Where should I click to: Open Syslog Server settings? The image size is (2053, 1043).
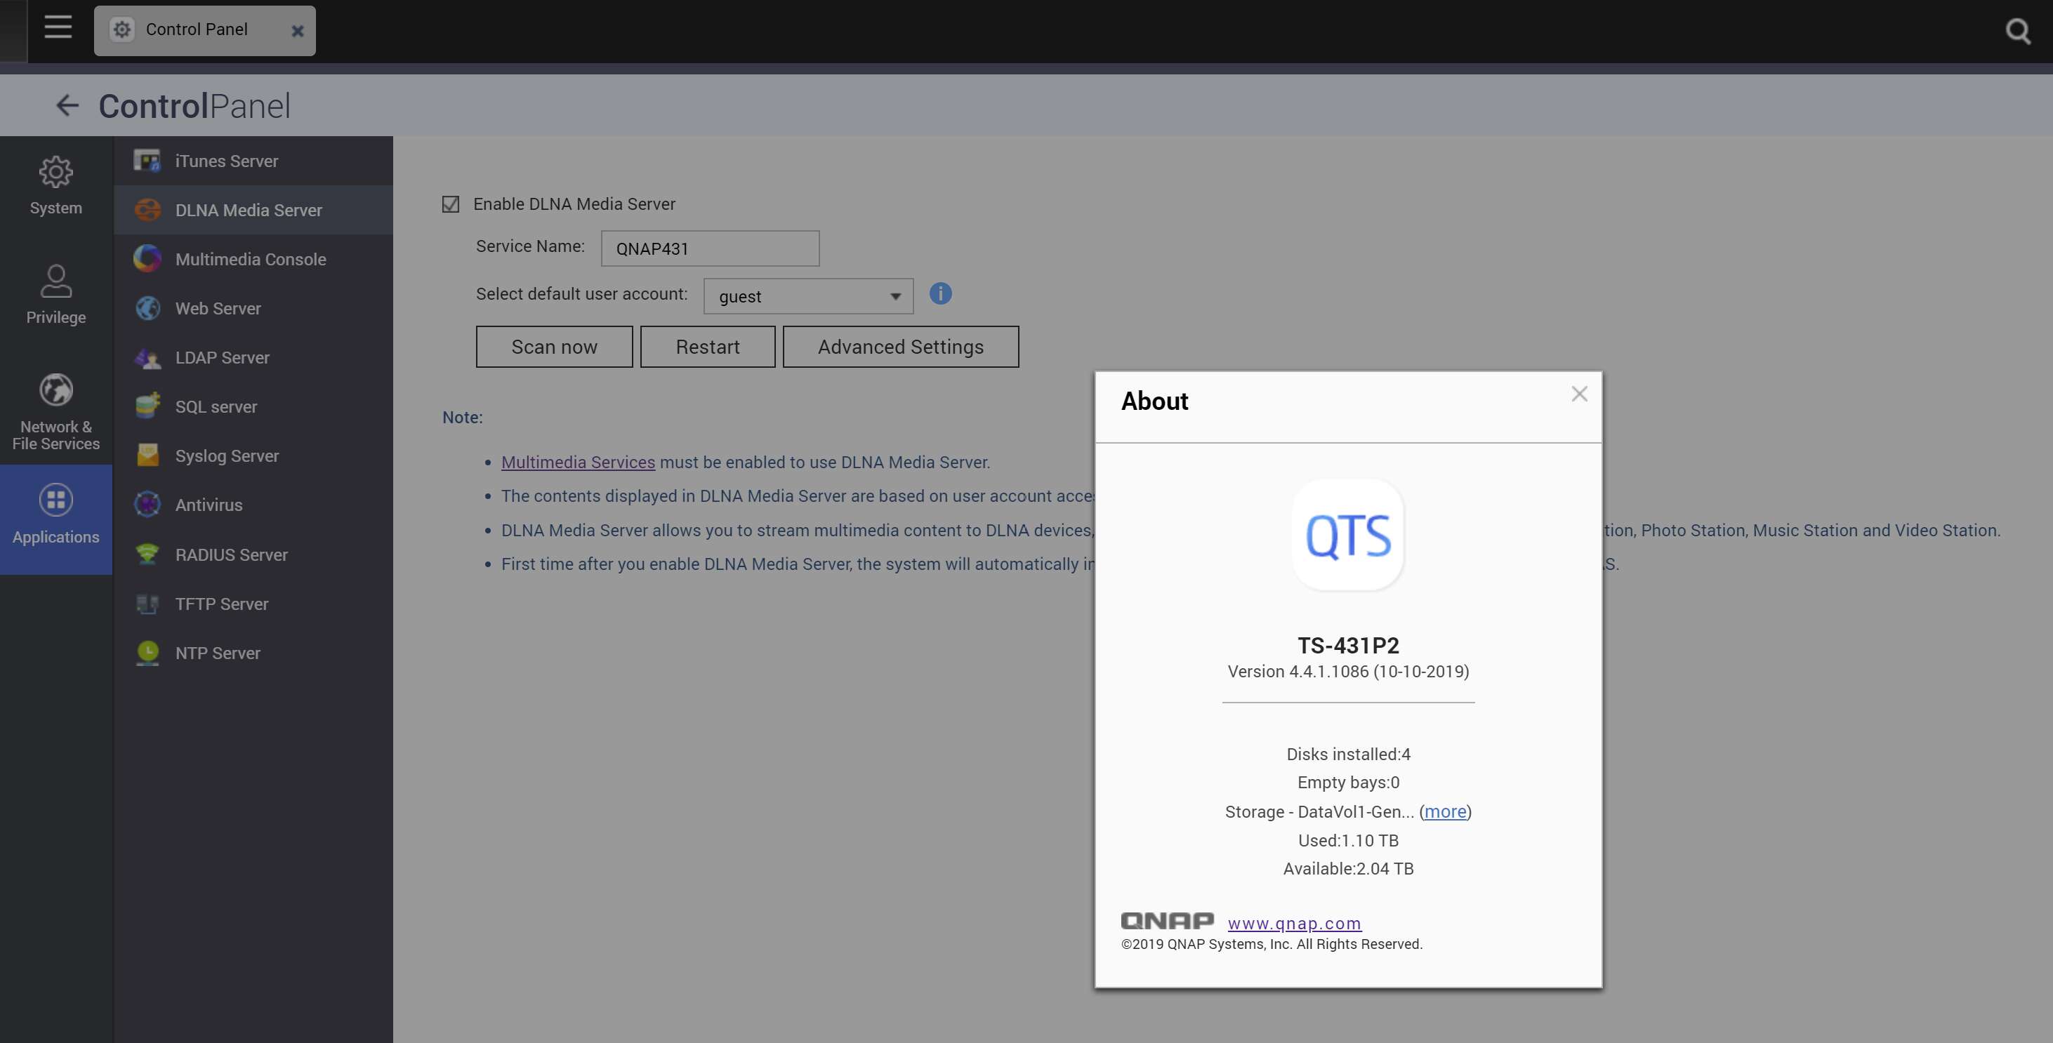point(253,456)
